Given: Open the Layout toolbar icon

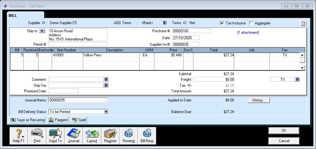Looking at the screenshot, I should pyautogui.click(x=92, y=136).
